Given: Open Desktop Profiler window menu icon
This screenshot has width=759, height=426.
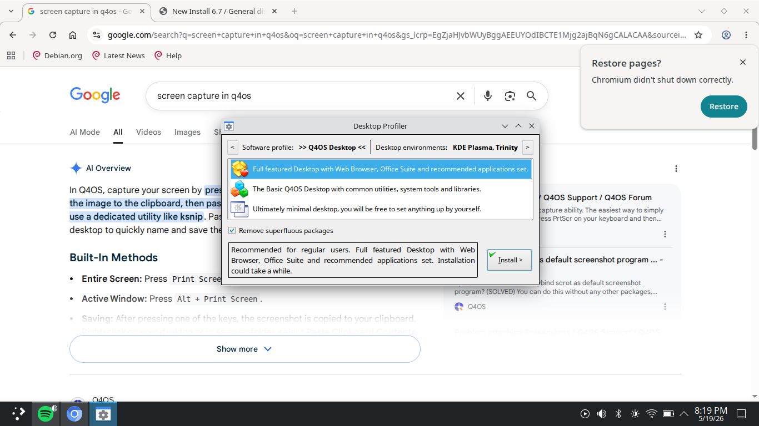Looking at the screenshot, I should [x=229, y=126].
